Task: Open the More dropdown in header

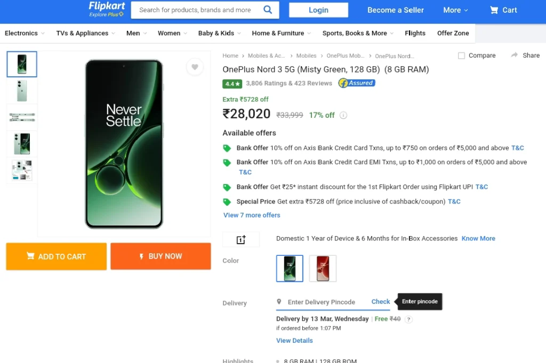Action: (x=455, y=10)
